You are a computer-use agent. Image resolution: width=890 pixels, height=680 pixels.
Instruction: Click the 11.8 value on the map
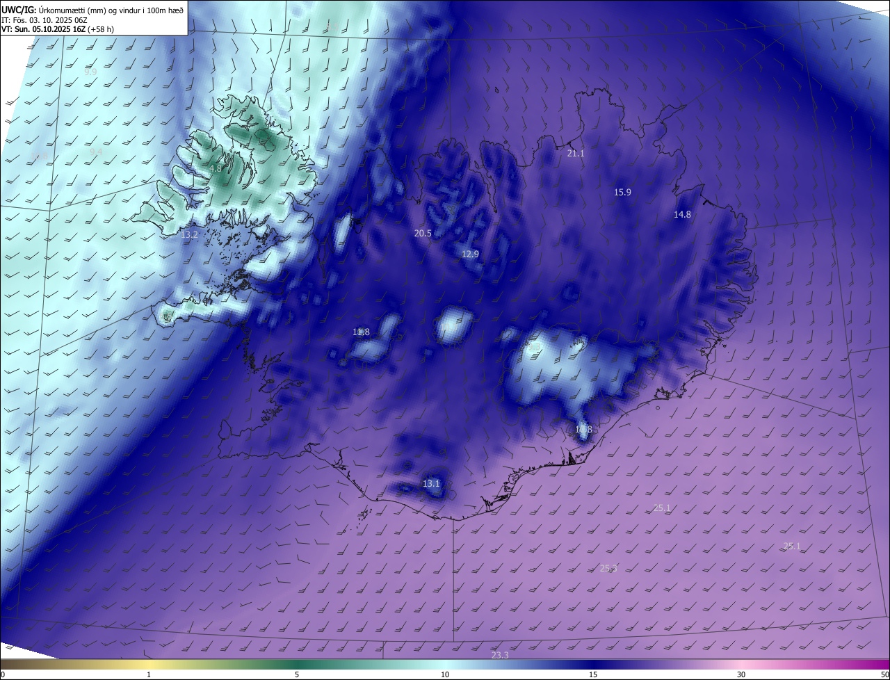[x=361, y=332]
